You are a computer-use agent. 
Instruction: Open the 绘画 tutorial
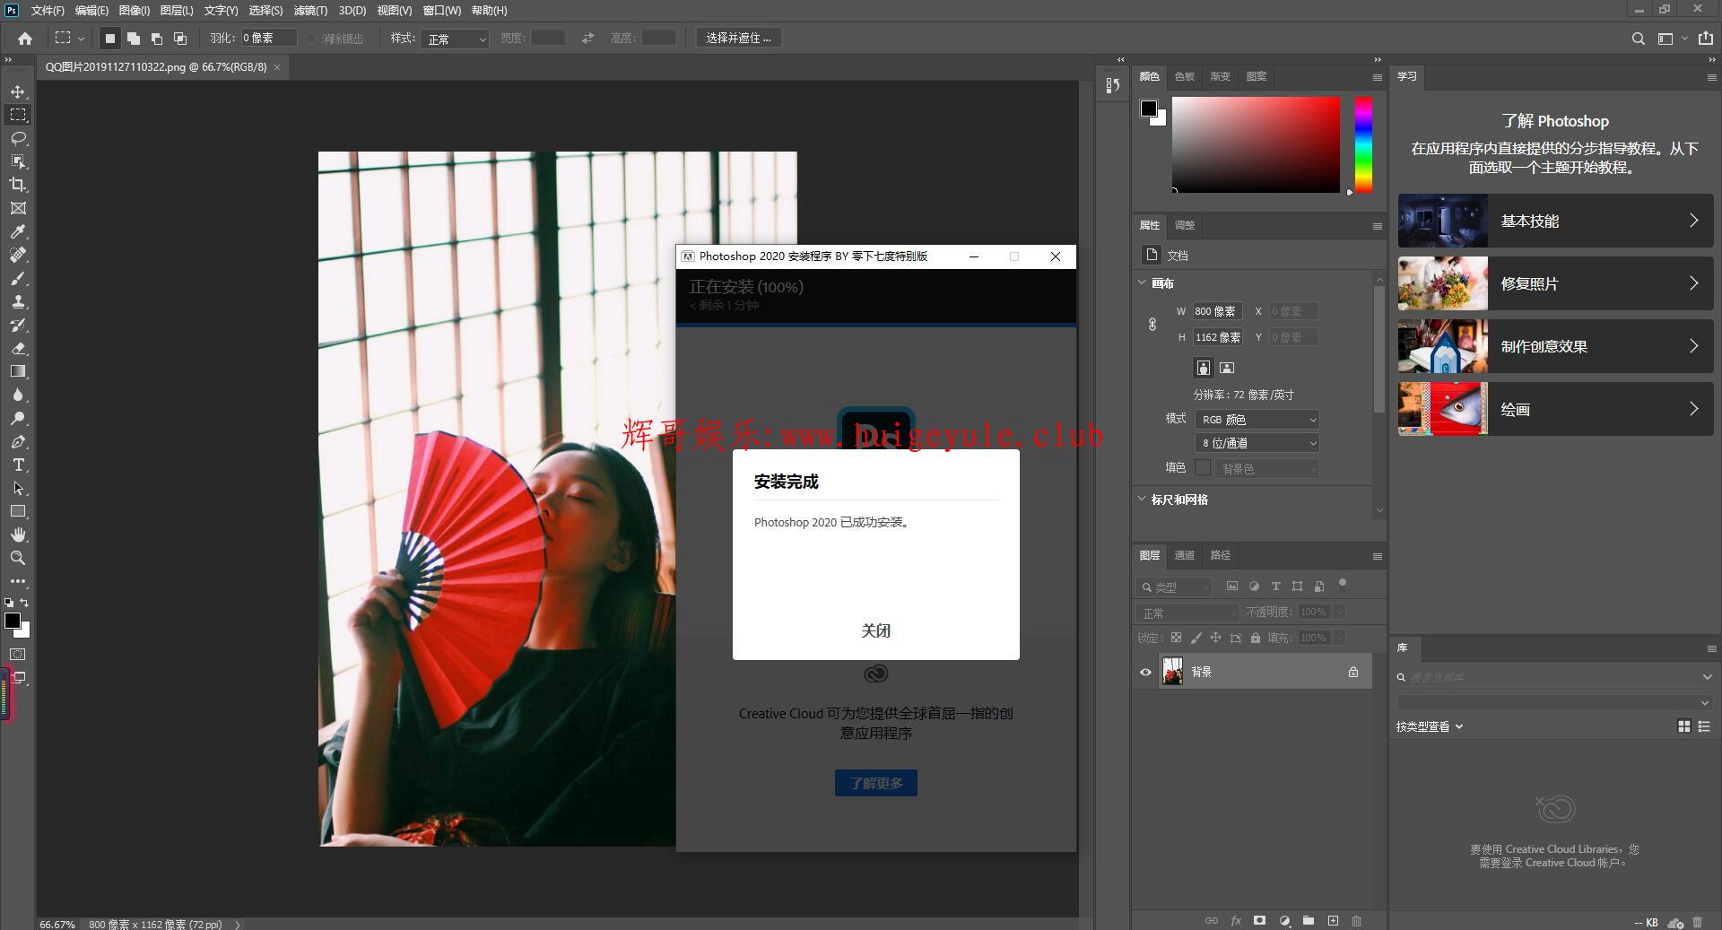coord(1555,409)
